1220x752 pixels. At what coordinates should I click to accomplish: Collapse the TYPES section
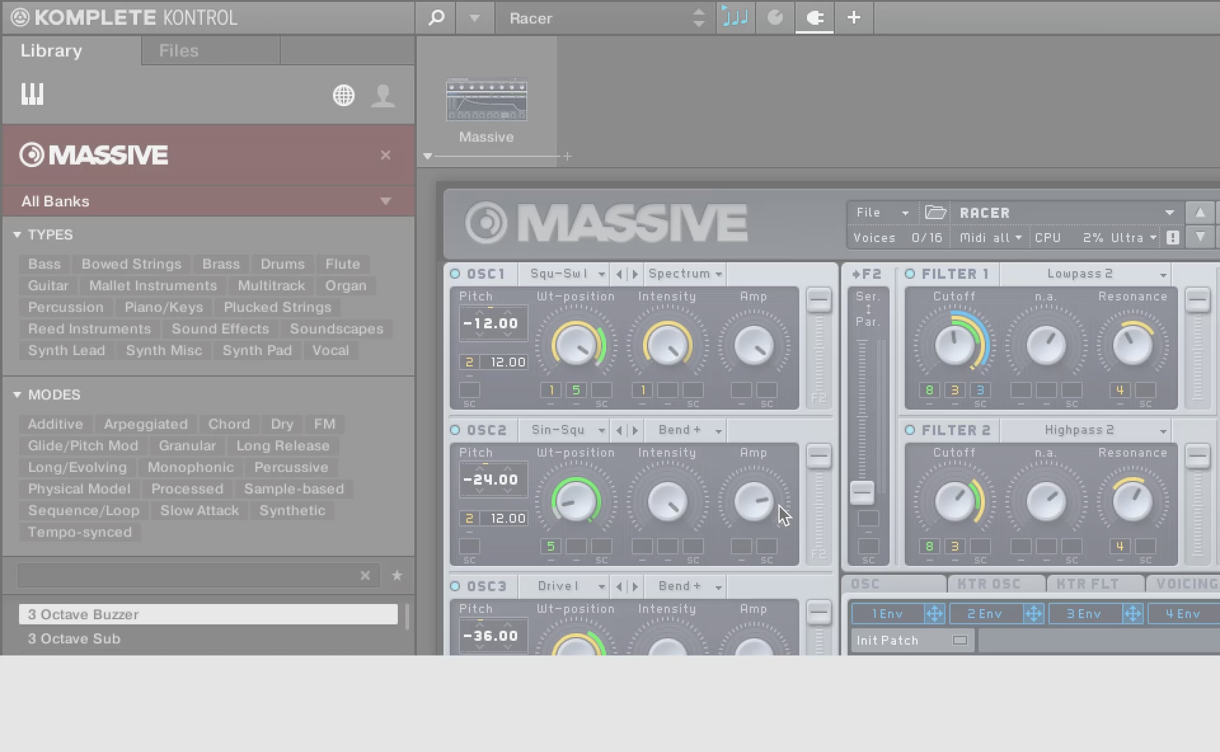point(17,235)
